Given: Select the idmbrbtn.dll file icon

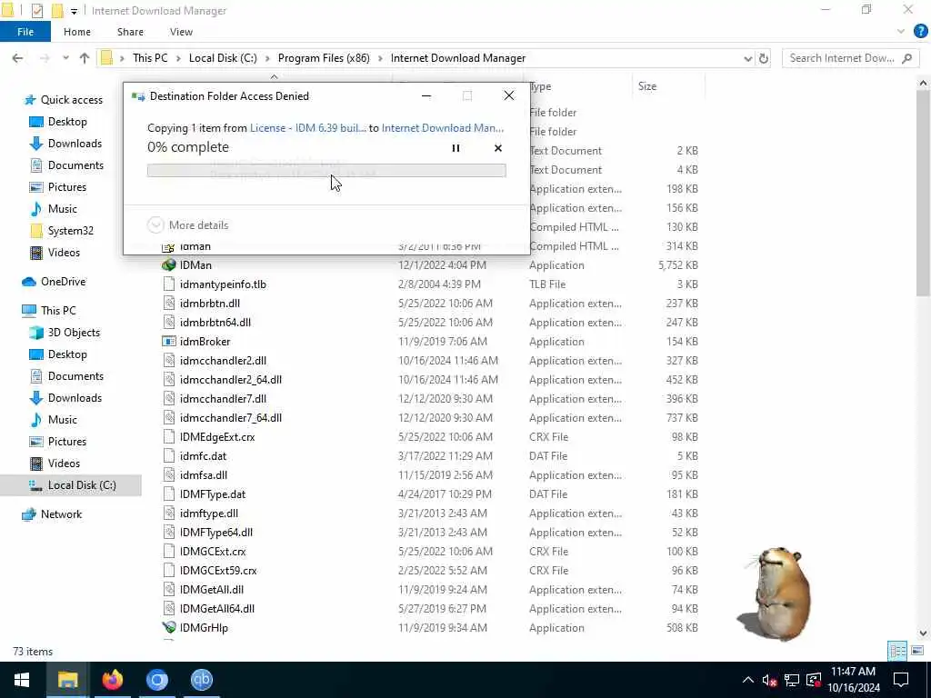Looking at the screenshot, I should pos(169,304).
